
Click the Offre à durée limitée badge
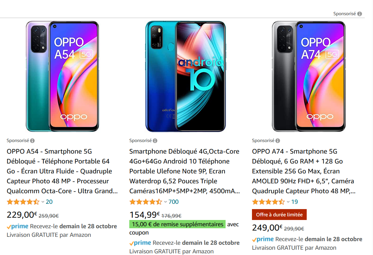[x=279, y=215]
